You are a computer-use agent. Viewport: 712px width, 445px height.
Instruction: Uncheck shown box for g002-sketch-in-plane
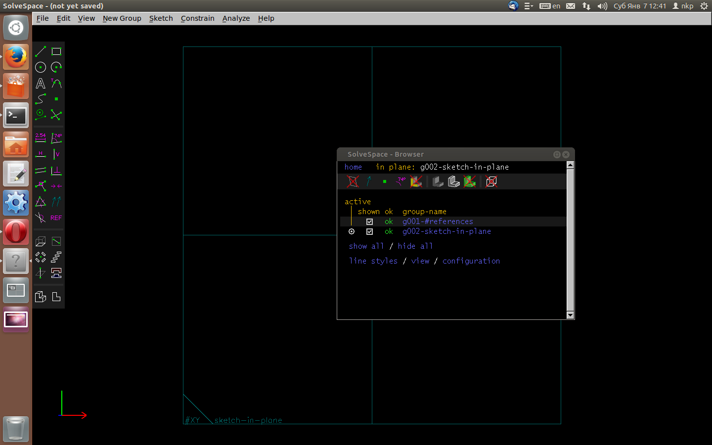(369, 231)
